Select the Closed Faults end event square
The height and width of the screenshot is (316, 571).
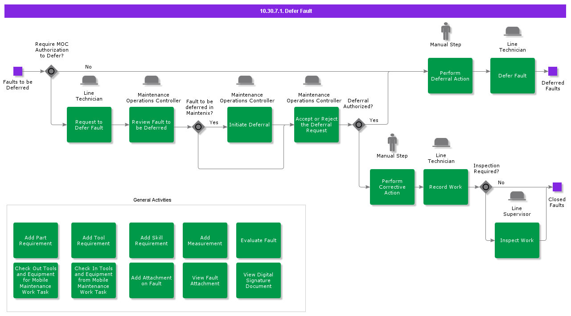(557, 187)
